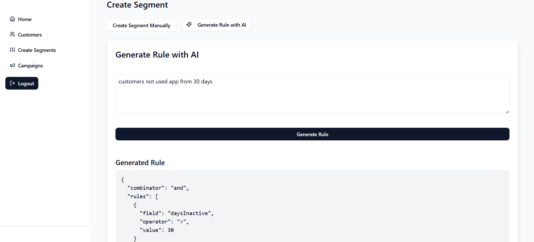
Task: Click the "value": 30 line
Action: pos(157,230)
